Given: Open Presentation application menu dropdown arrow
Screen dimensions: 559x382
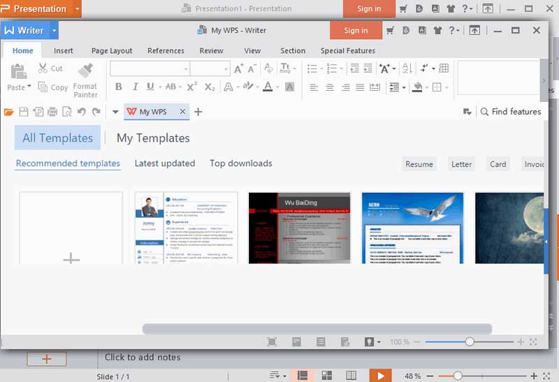Looking at the screenshot, I should (x=77, y=8).
